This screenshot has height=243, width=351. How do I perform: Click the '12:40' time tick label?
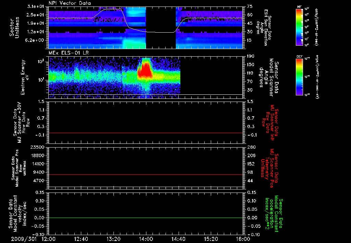(x=81, y=239)
